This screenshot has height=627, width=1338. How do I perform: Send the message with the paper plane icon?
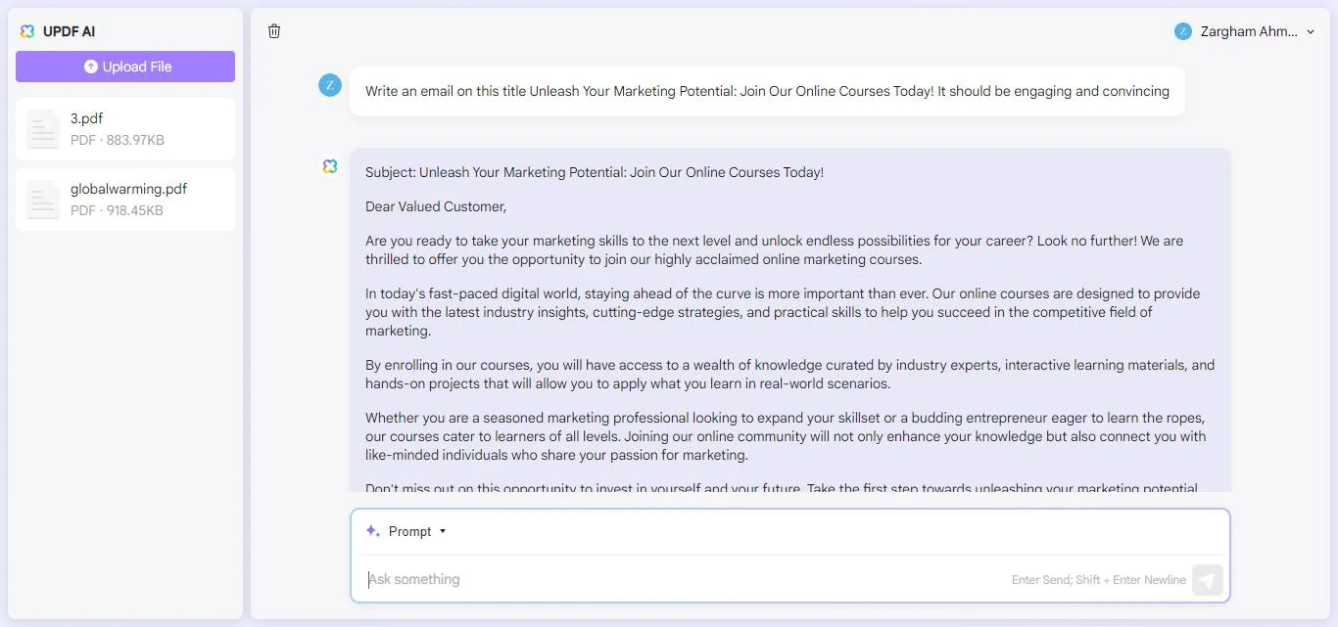pyautogui.click(x=1208, y=579)
